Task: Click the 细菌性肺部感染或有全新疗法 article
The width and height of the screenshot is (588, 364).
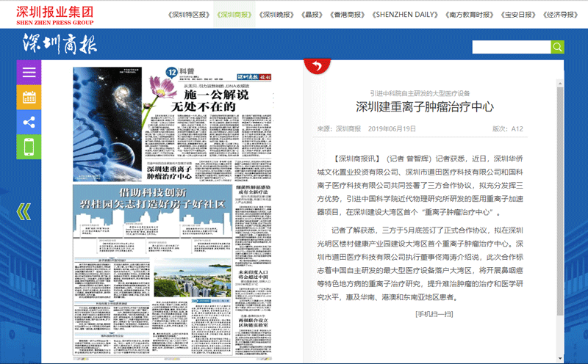Action: pyautogui.click(x=253, y=189)
